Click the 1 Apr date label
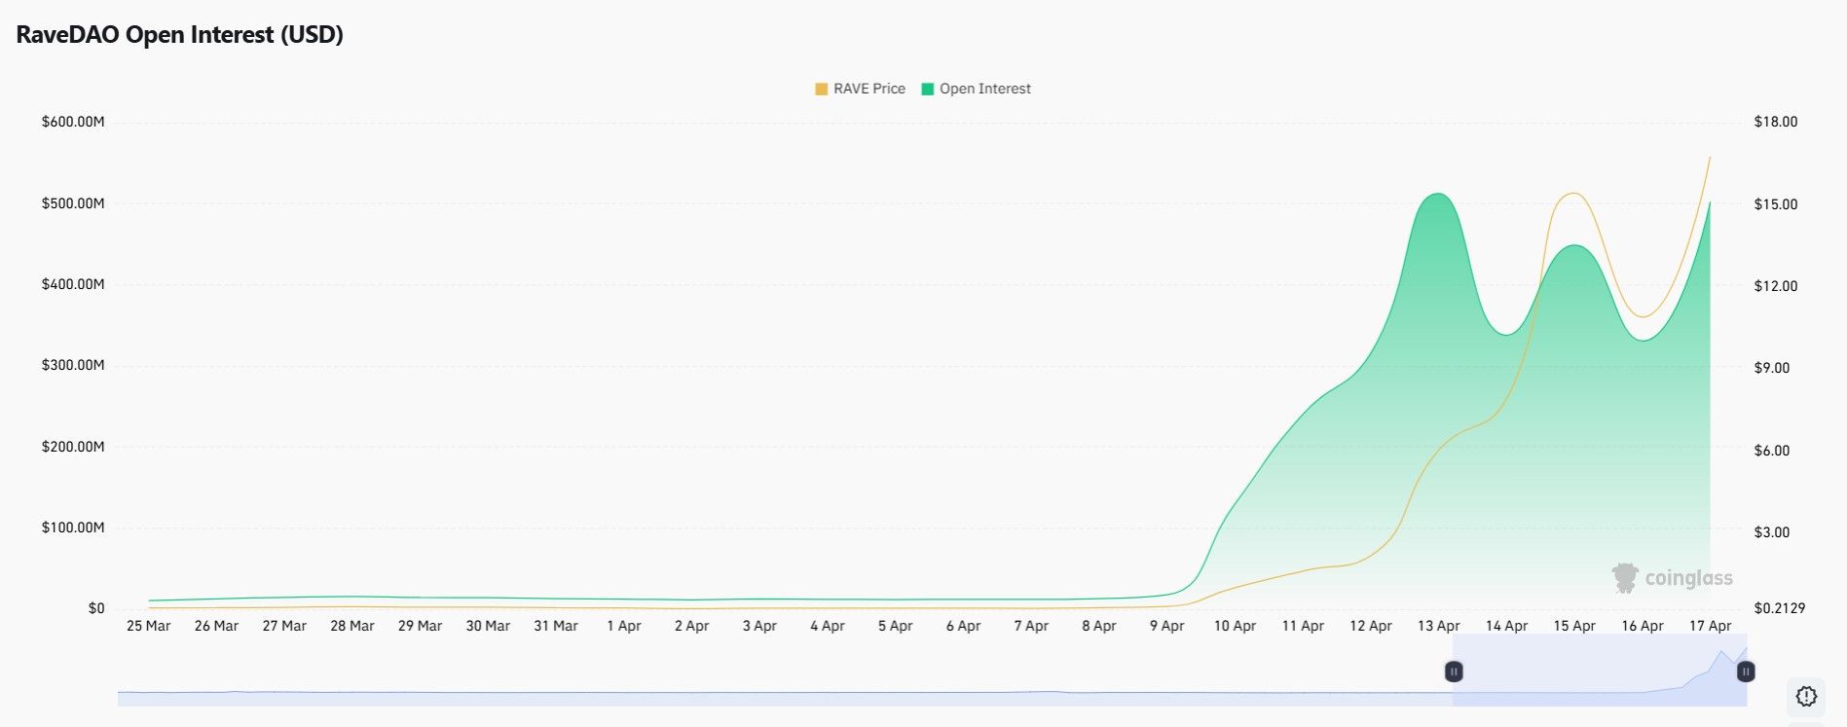This screenshot has height=727, width=1847. click(623, 626)
